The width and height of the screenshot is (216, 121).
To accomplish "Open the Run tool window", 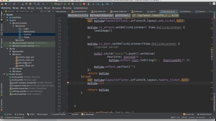I will coord(8,114).
